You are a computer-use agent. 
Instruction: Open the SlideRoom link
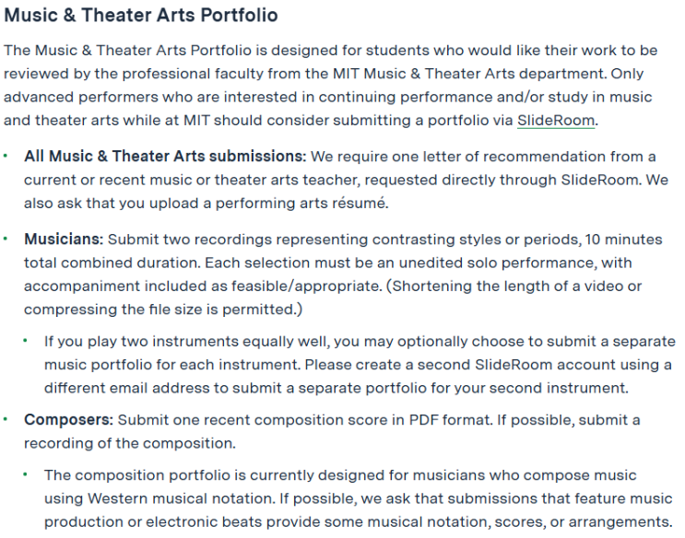point(556,120)
